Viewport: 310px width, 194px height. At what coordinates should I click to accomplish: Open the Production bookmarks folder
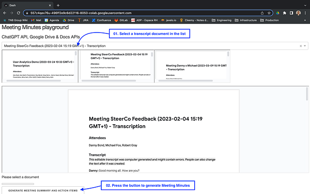click(269, 20)
